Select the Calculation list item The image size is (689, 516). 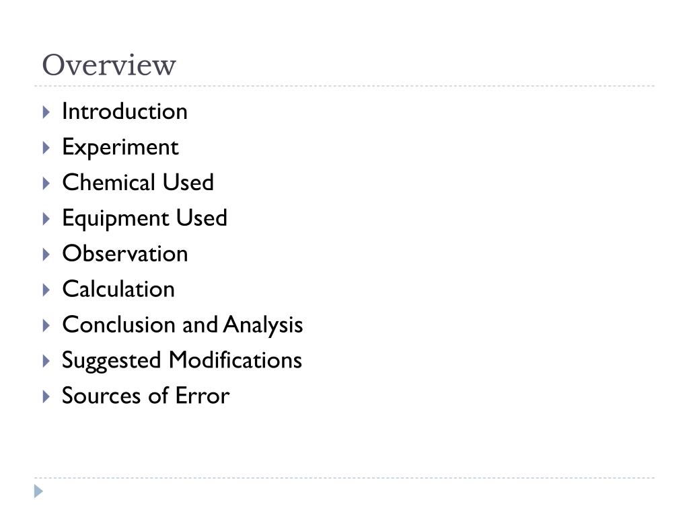pyautogui.click(x=118, y=289)
